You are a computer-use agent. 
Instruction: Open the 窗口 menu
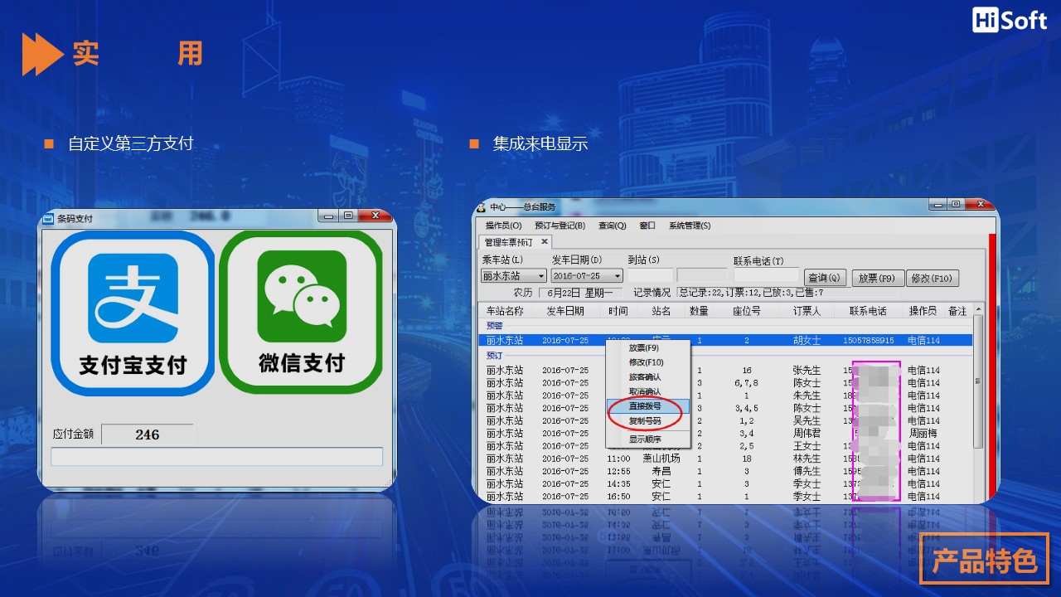pyautogui.click(x=647, y=226)
